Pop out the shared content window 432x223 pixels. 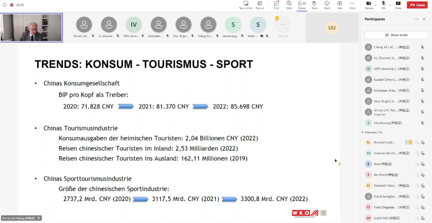pos(260,5)
